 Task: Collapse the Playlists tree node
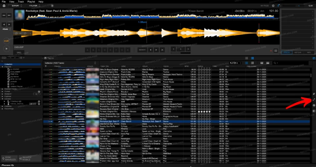[2, 67]
